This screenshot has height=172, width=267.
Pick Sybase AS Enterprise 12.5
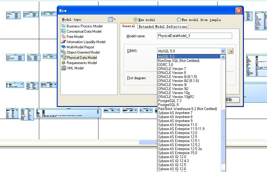point(189,137)
